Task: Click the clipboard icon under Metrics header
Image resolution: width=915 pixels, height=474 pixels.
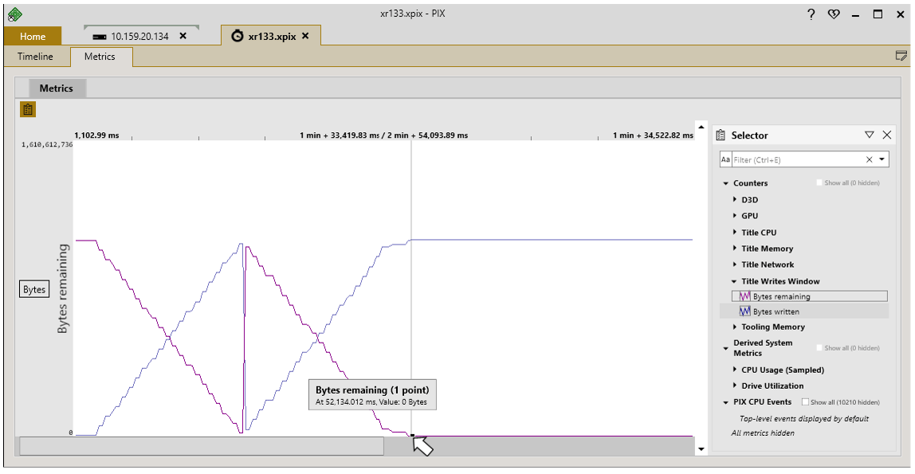Action: [28, 109]
